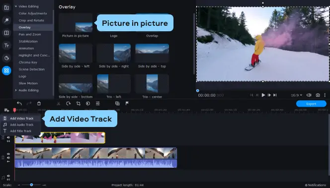The height and width of the screenshot is (188, 330).
Task: Open the Transitions tab icon
Action: [6, 33]
